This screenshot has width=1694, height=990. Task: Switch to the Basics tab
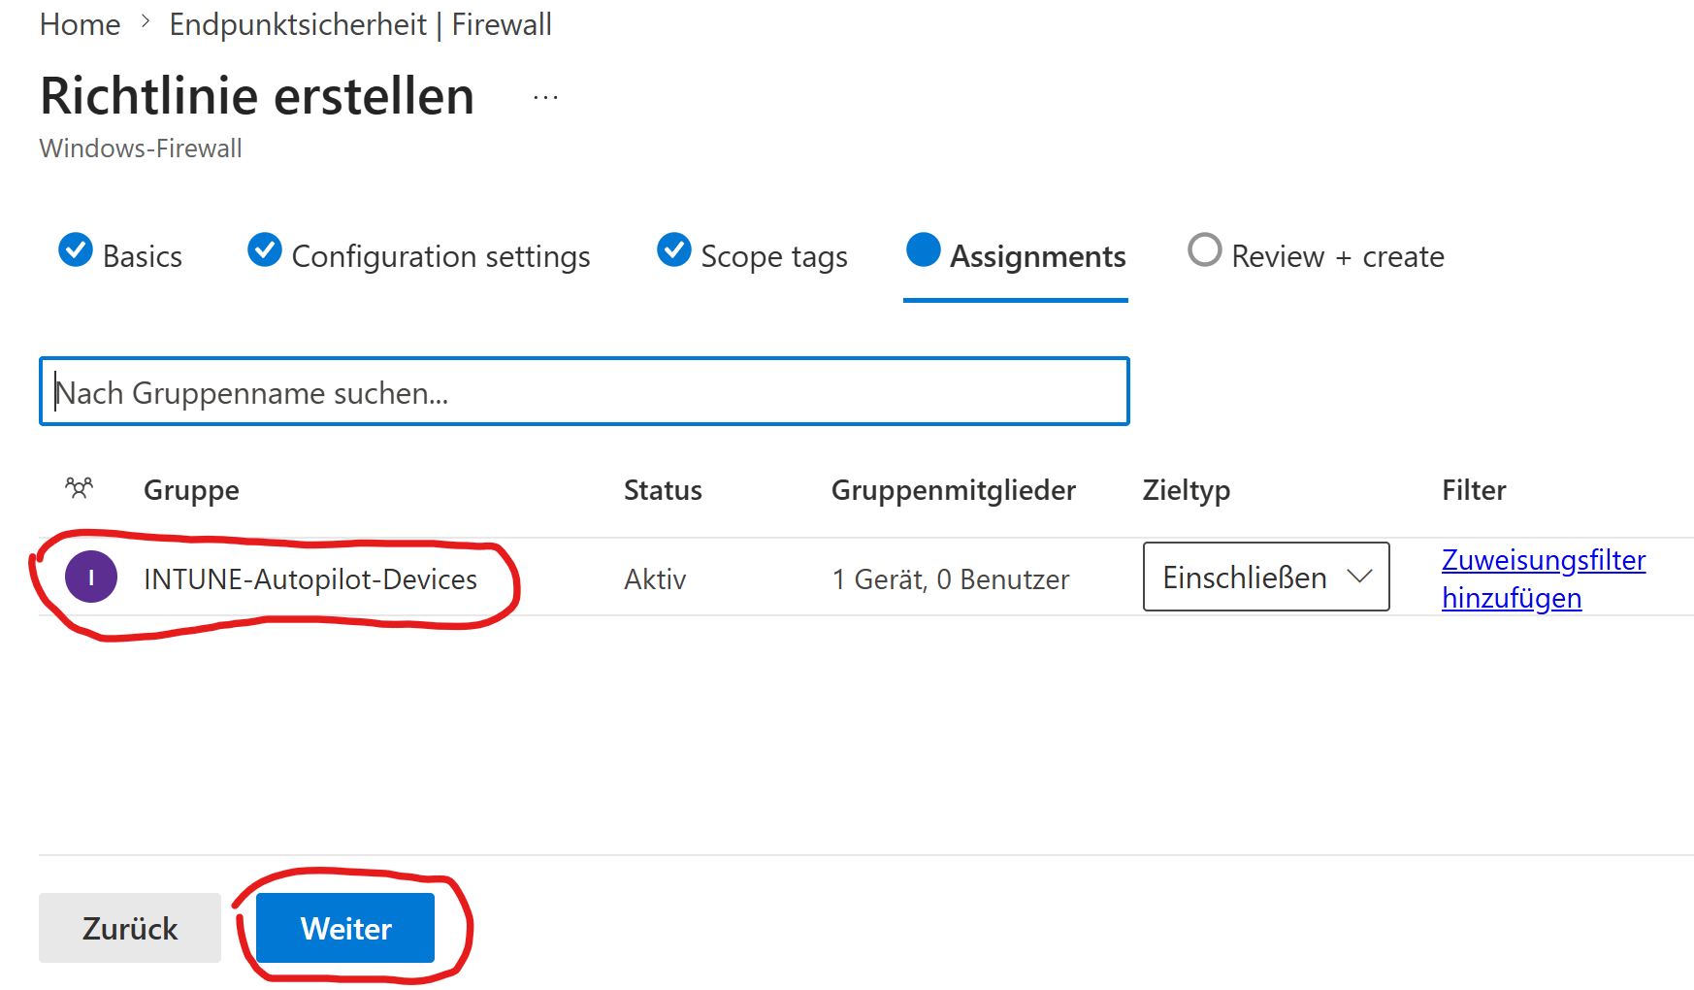[142, 256]
